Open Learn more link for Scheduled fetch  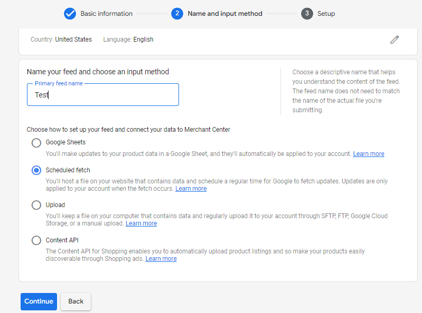click(x=191, y=189)
